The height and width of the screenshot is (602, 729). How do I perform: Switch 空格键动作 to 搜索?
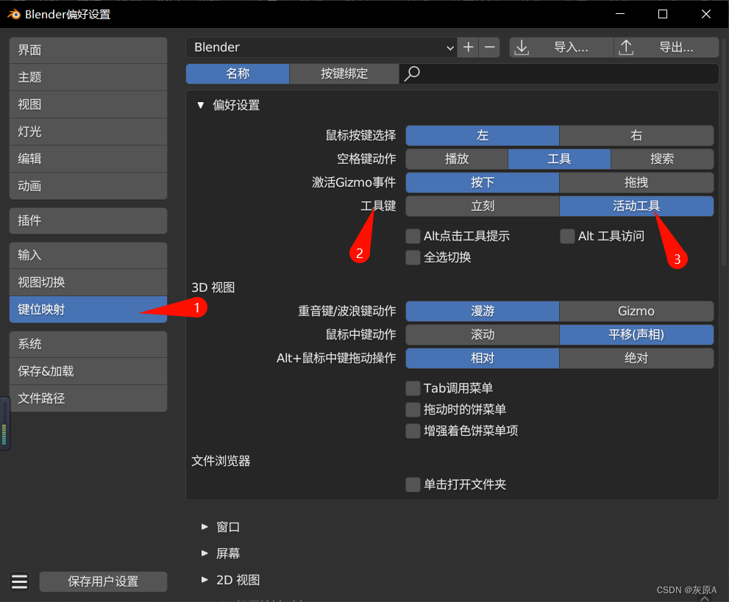661,159
